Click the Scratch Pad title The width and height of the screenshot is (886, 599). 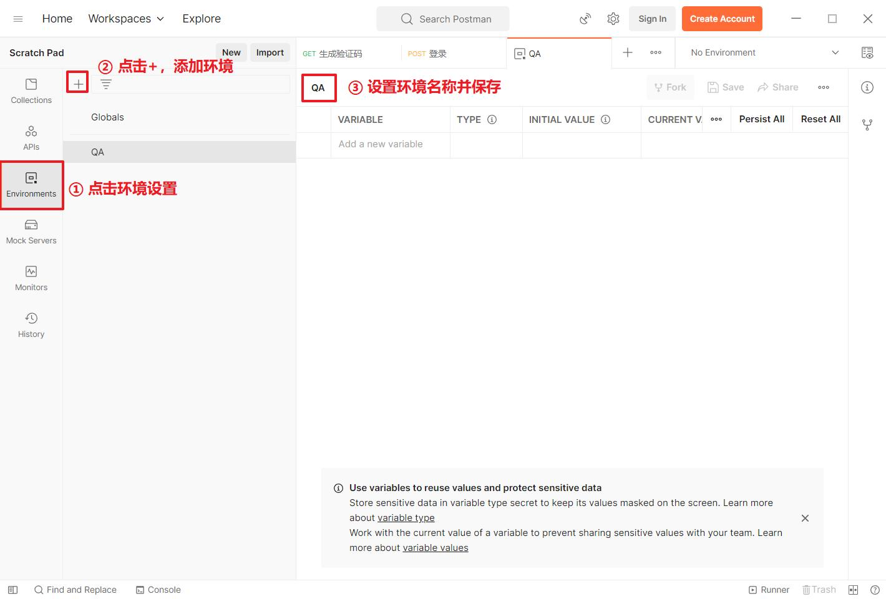tap(37, 53)
